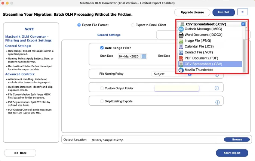
Task: Click the NOTE heading in sidebar
Action: point(29,29)
